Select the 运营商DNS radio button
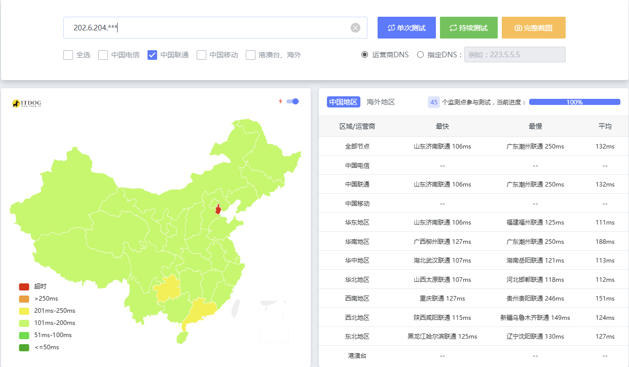This screenshot has height=367, width=629. [364, 55]
